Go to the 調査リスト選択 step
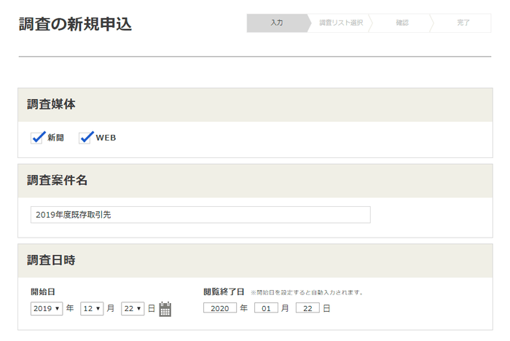Image resolution: width=510 pixels, height=341 pixels. (340, 23)
